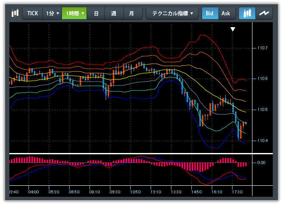
Task: Click the 110.7 price axis label
Action: (263, 48)
